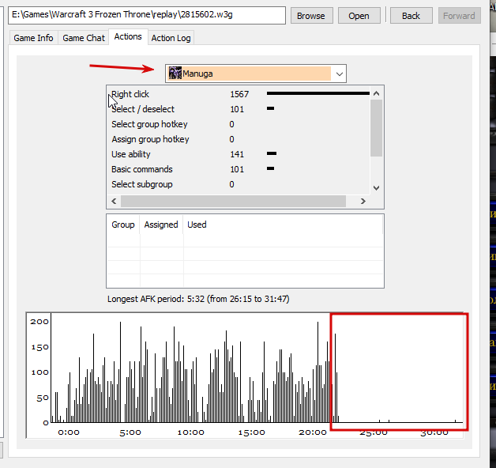Viewport: 496px width, 468px height.
Task: Go Back to previous replay
Action: click(x=411, y=16)
